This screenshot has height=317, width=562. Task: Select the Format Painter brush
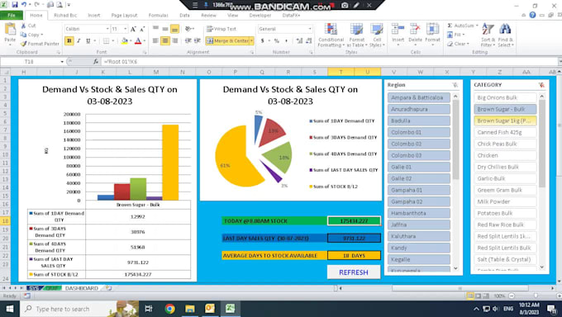coord(24,44)
